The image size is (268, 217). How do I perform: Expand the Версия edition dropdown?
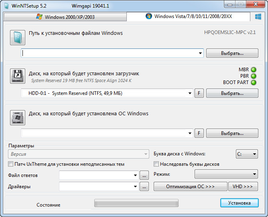[x=79, y=154]
